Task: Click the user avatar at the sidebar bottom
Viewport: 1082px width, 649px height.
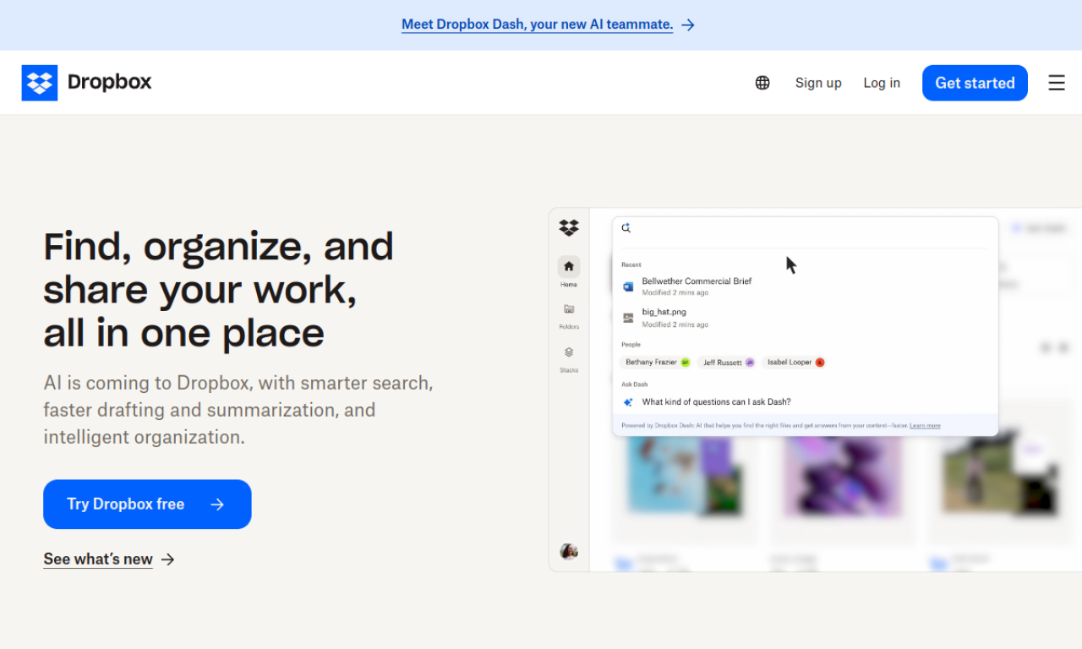Action: (x=568, y=551)
